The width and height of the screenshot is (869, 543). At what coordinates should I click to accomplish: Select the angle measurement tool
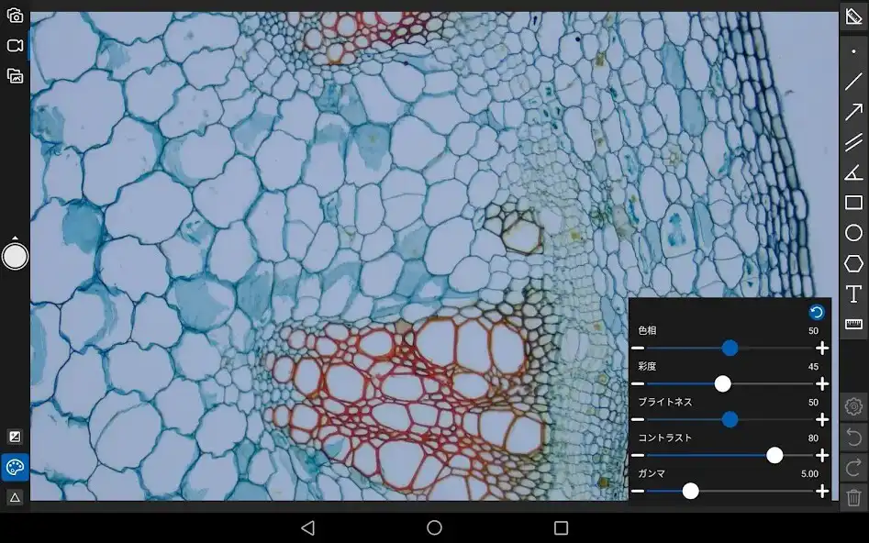click(853, 172)
